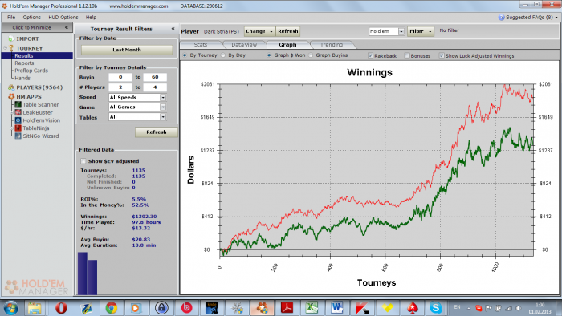Click the Tourney trophy icon
The width and height of the screenshot is (562, 316).
point(11,48)
